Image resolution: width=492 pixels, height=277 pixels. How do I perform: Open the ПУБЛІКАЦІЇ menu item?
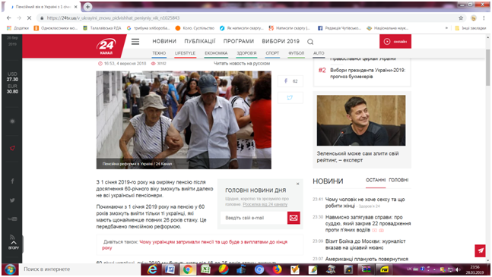pyautogui.click(x=200, y=41)
